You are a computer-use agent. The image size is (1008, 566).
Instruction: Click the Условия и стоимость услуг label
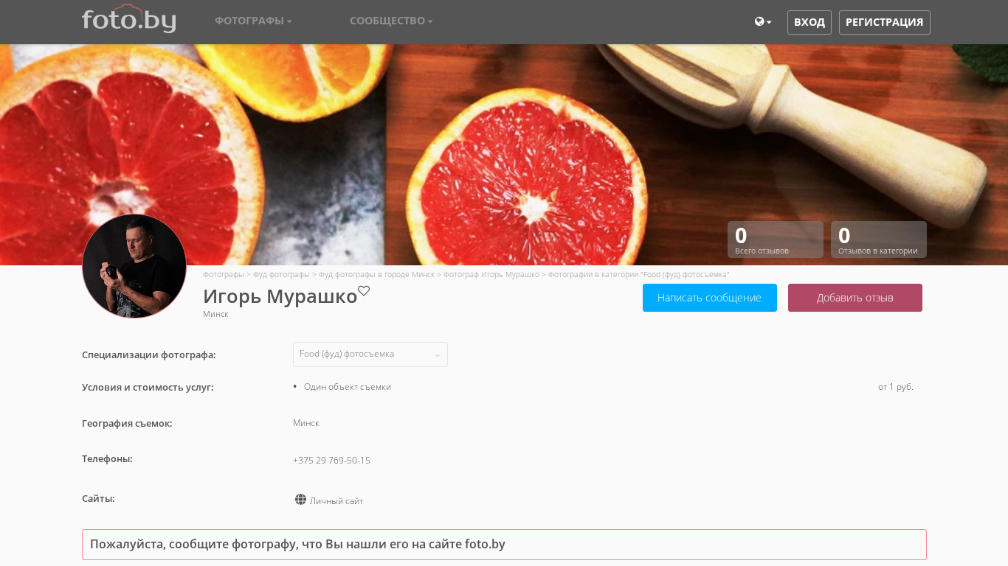coord(148,387)
